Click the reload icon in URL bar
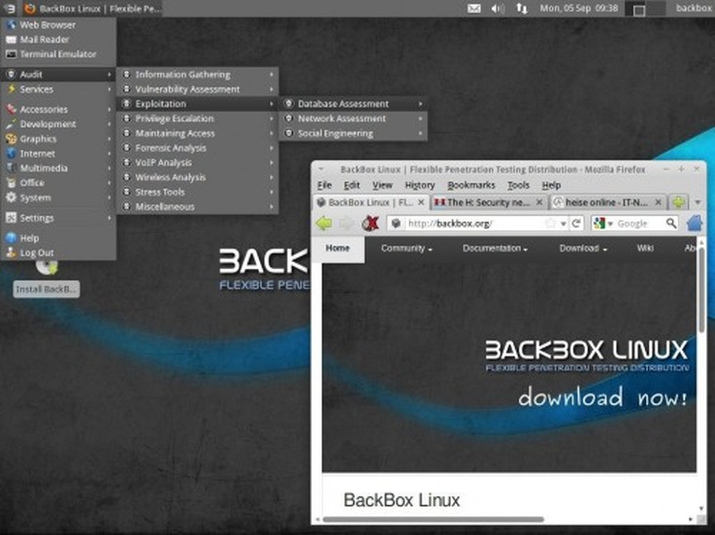The image size is (715, 535). 576,223
